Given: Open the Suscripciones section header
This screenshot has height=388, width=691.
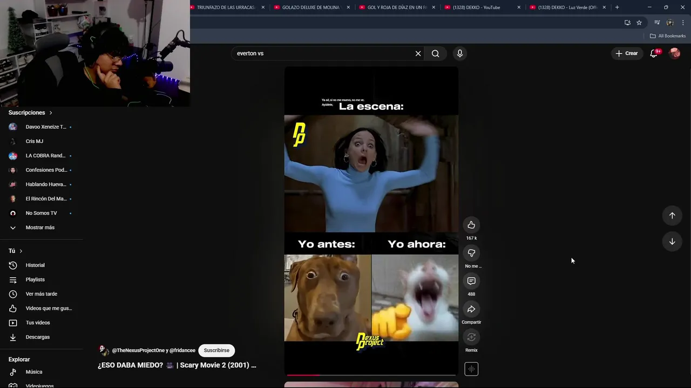Looking at the screenshot, I should coord(30,113).
